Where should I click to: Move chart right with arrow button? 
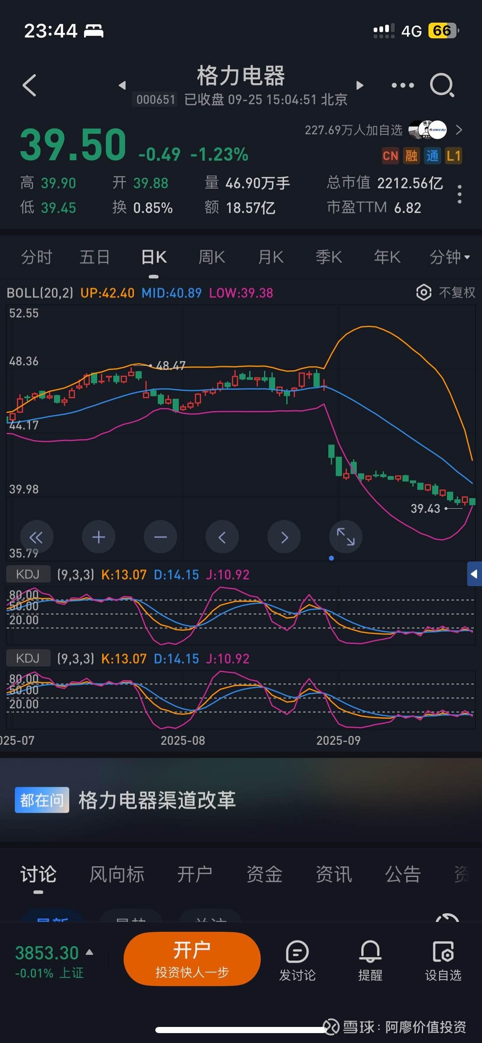[x=284, y=537]
